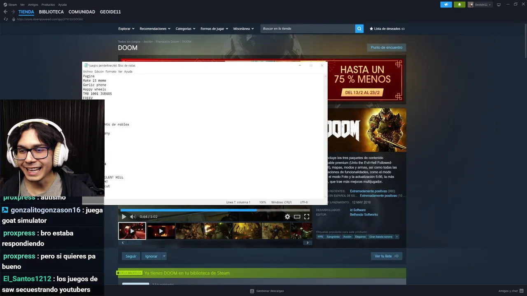The height and width of the screenshot is (296, 527).
Task: Click the Ignorar button
Action: coord(151,256)
